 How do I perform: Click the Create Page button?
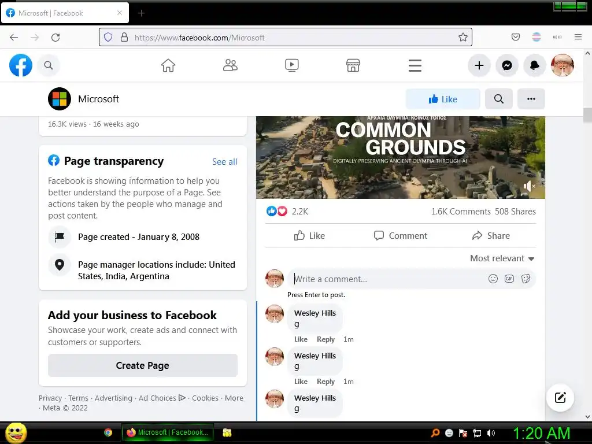tap(143, 365)
